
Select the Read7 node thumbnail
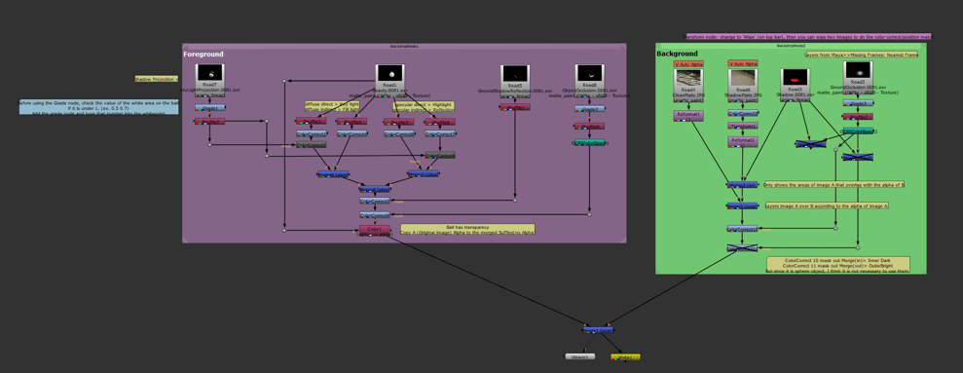coord(210,72)
